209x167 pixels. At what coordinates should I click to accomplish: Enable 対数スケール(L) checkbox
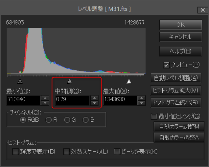pos(66,151)
